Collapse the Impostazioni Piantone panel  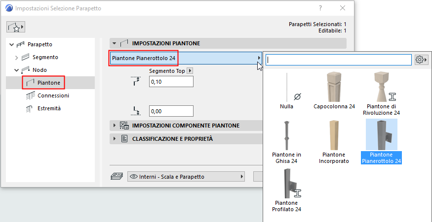click(114, 43)
